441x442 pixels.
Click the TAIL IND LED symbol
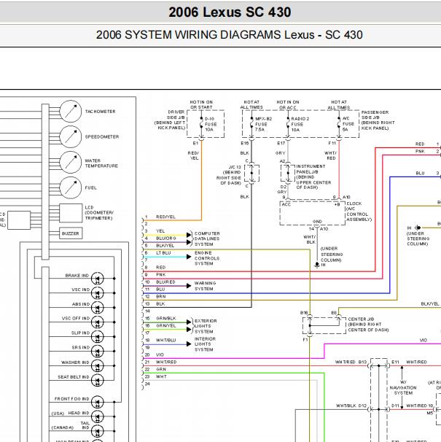(98, 431)
